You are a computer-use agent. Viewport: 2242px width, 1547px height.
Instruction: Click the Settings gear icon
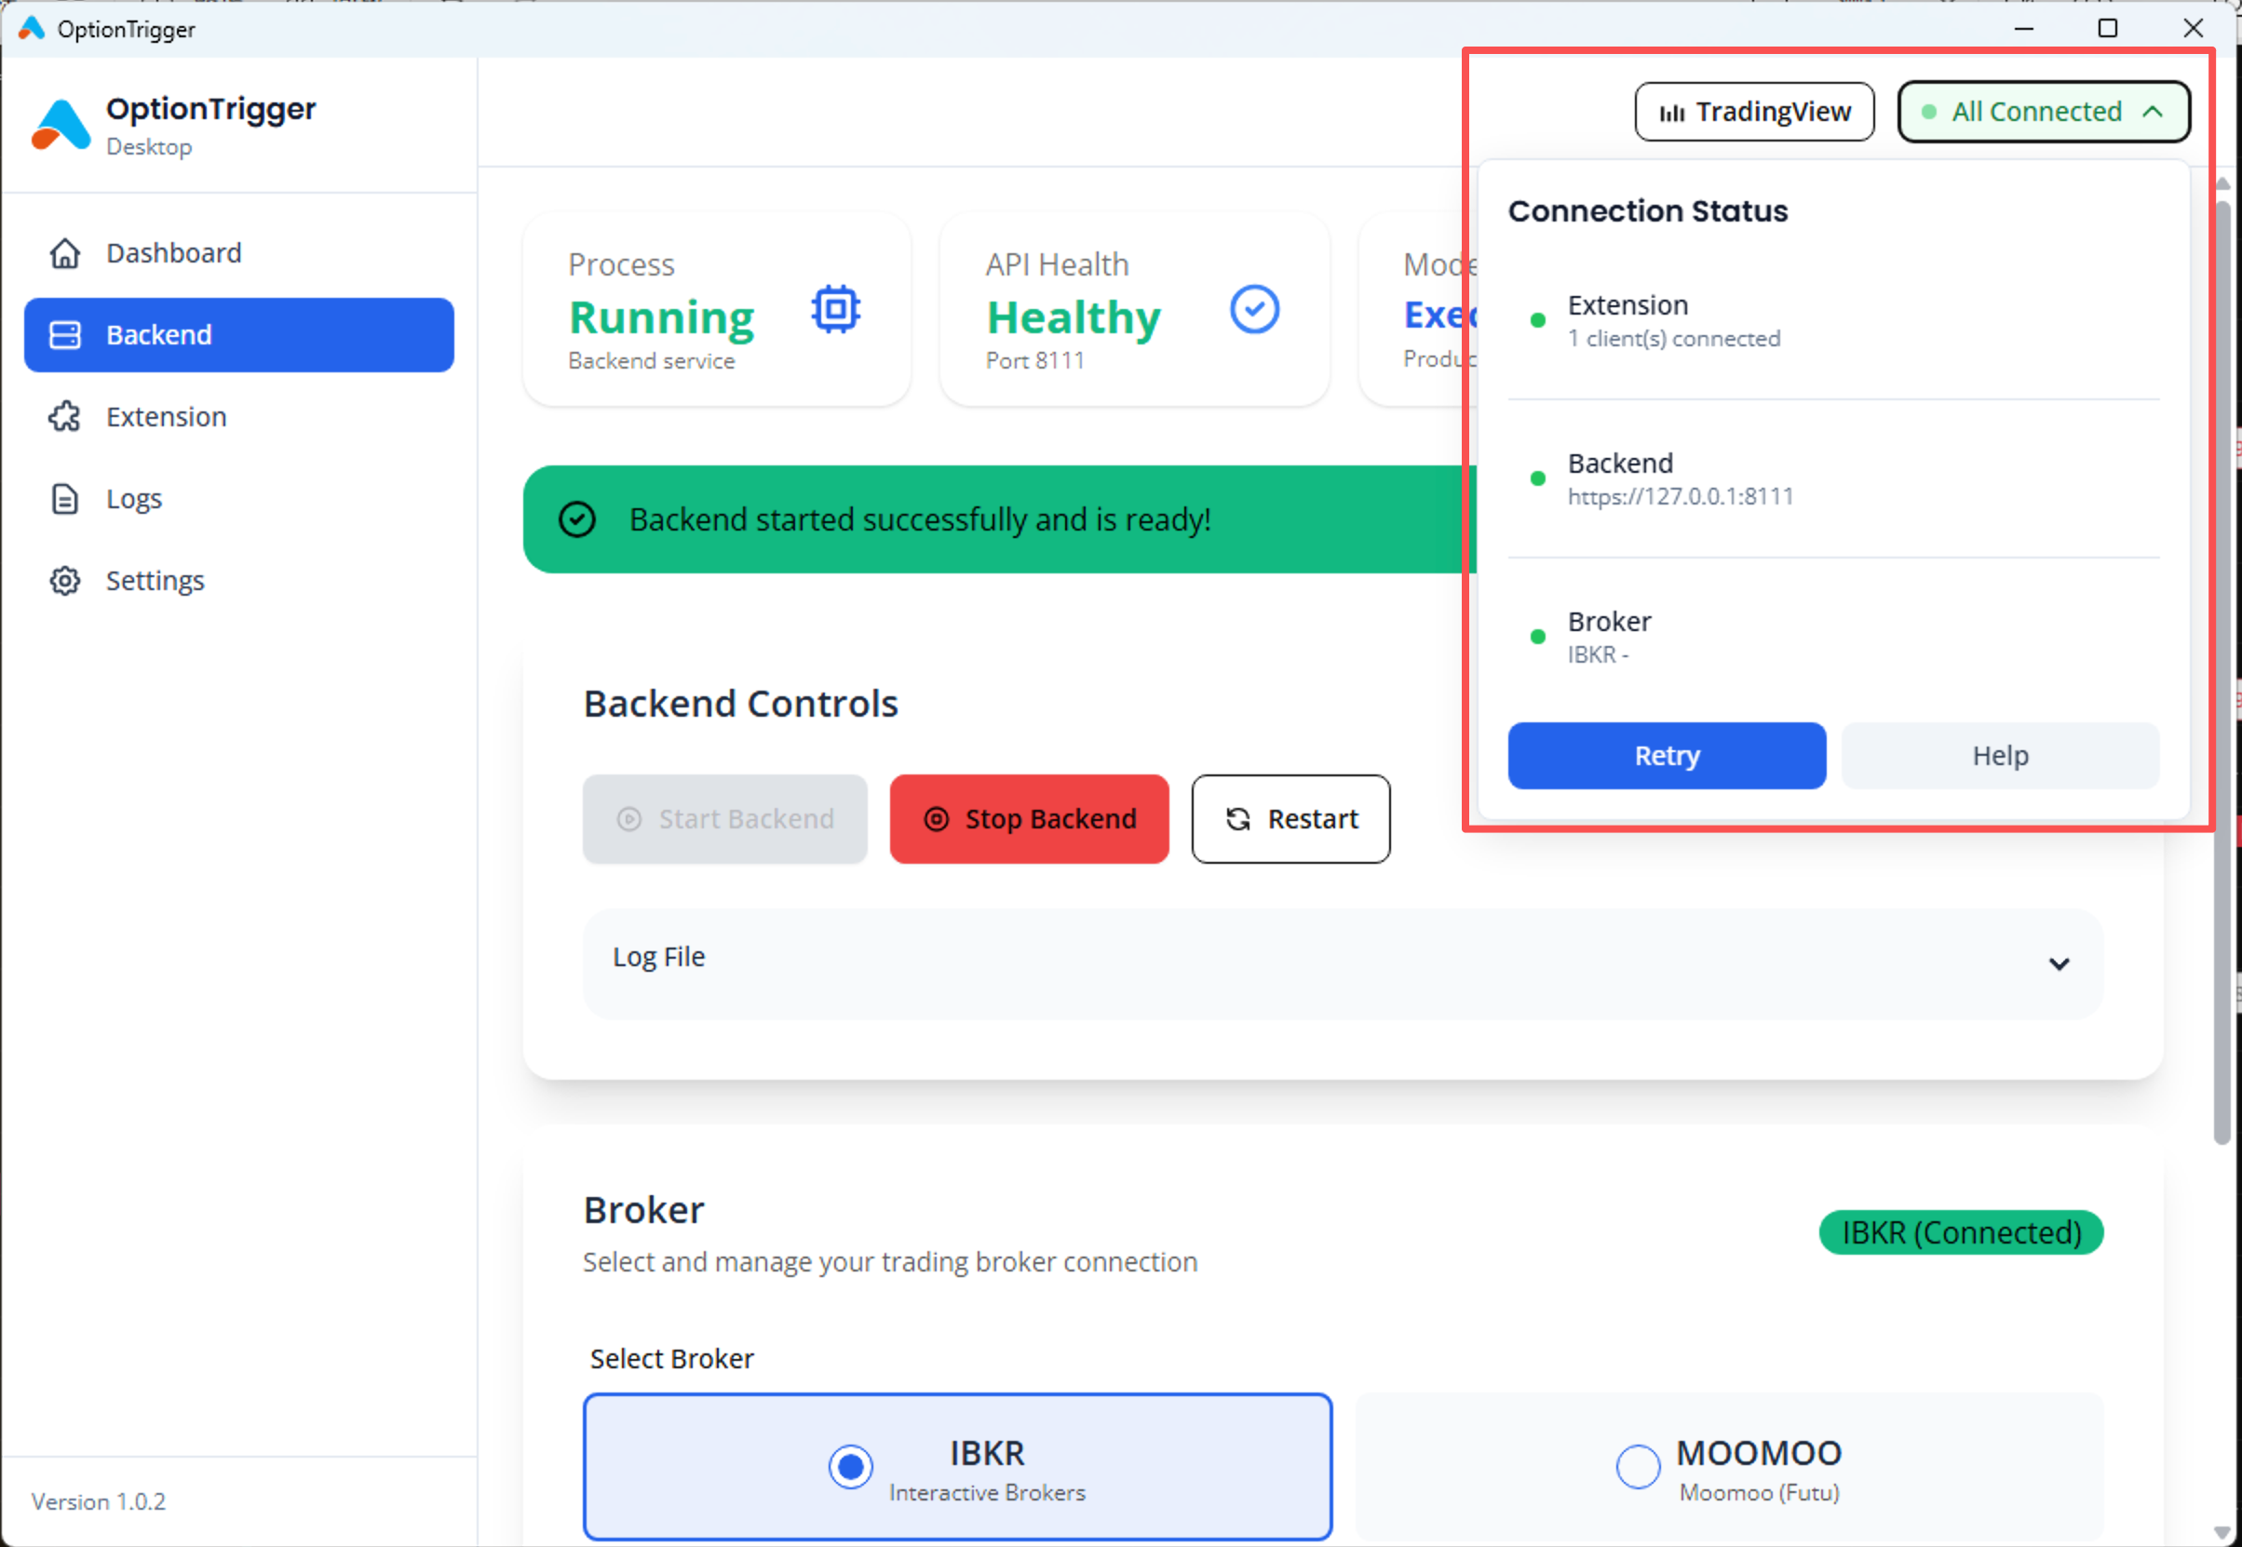[x=65, y=581]
